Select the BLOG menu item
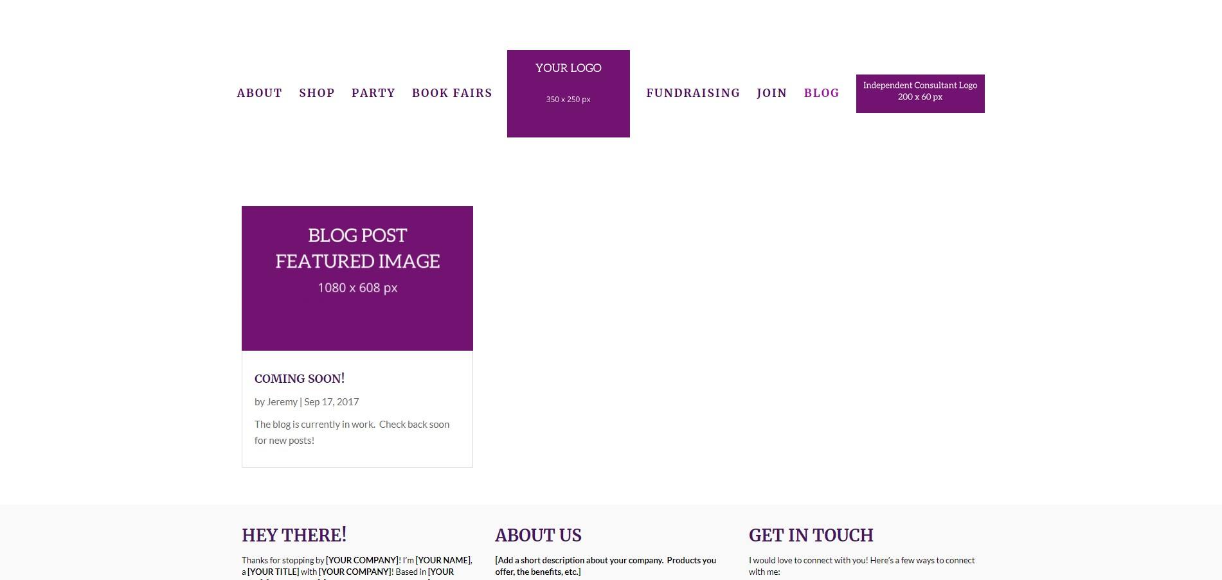Screen dimensions: 1222x580 pyautogui.click(x=822, y=93)
